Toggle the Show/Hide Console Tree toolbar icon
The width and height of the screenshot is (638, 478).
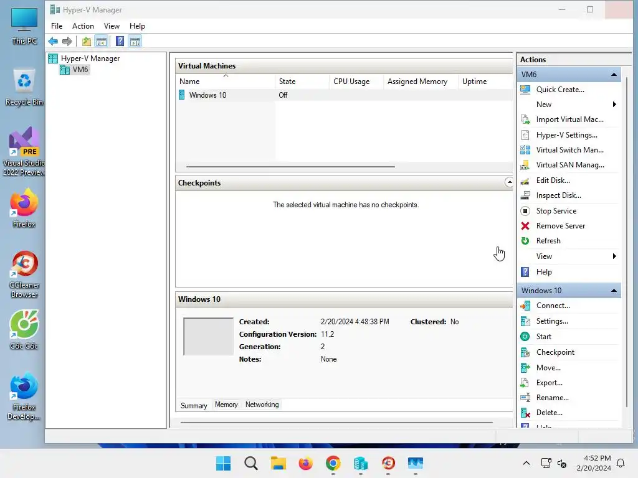(102, 41)
